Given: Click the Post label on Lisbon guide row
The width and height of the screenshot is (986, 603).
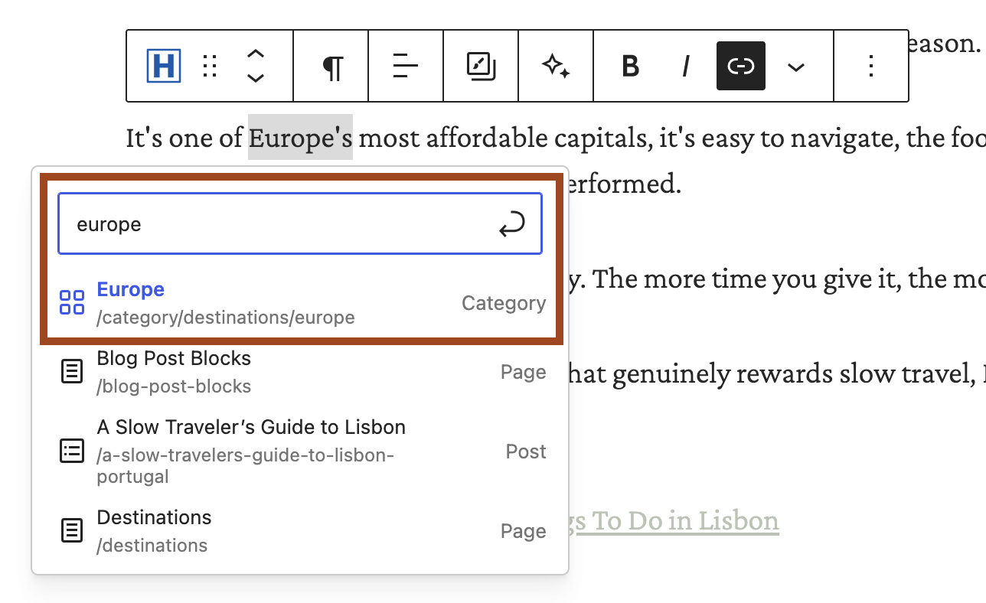Looking at the screenshot, I should pos(526,451).
